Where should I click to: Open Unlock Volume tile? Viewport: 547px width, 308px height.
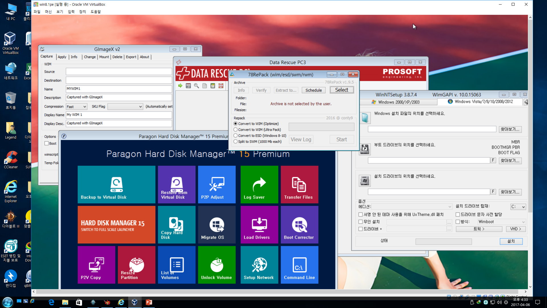217,265
